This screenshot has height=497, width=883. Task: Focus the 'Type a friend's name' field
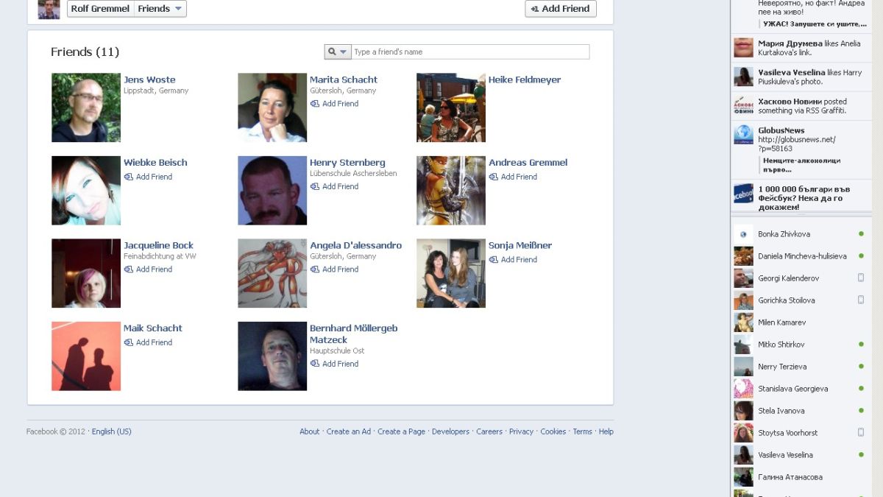470,52
